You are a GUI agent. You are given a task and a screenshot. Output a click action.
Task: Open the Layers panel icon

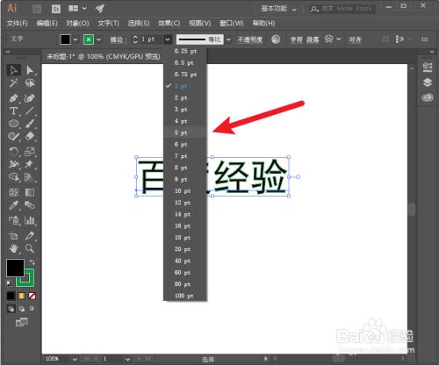point(428,82)
